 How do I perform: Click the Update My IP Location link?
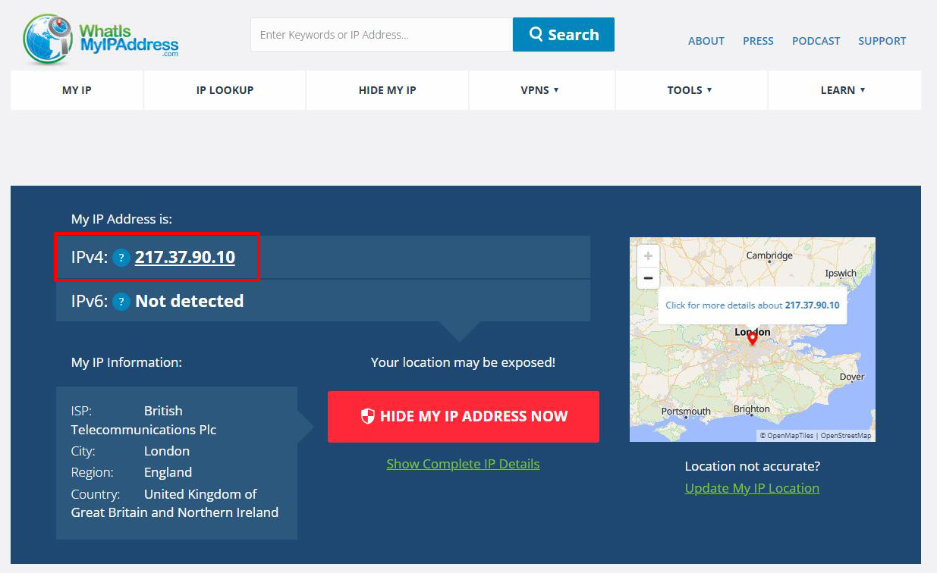752,488
